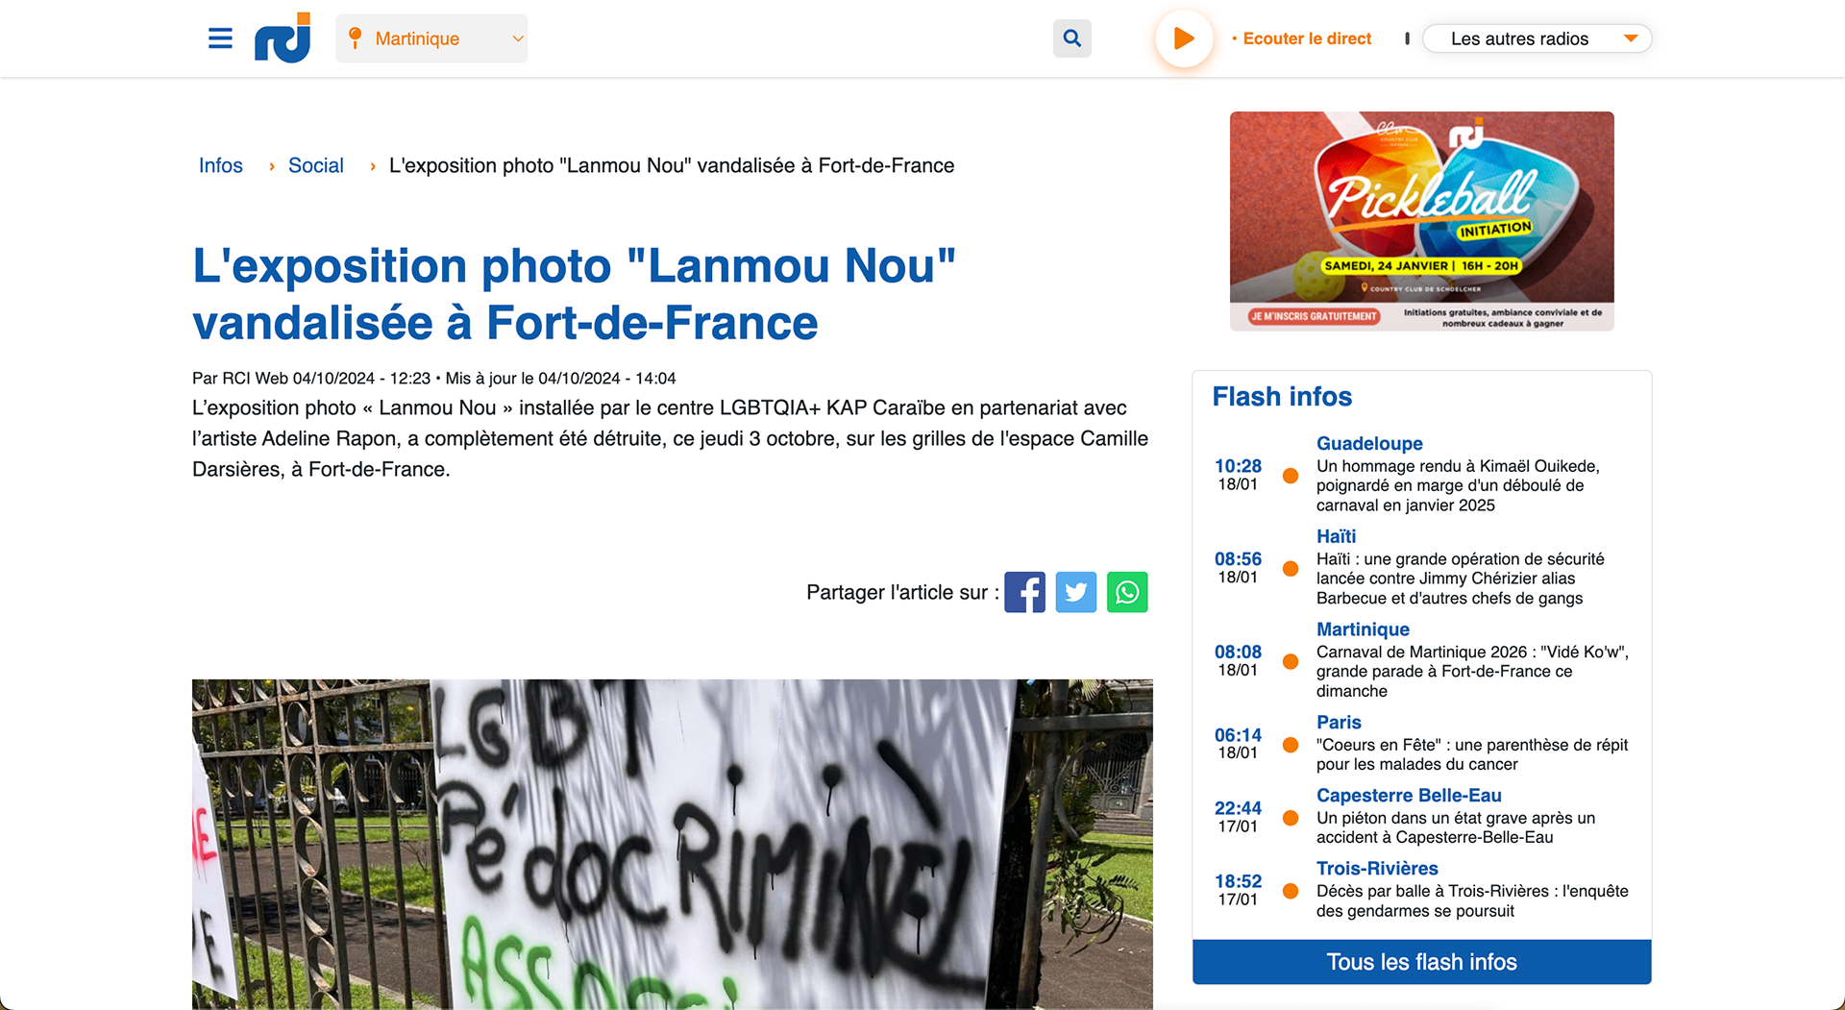Screen dimensions: 1845x1010
Task: Click the Ecouter le direct link
Action: tap(1307, 38)
